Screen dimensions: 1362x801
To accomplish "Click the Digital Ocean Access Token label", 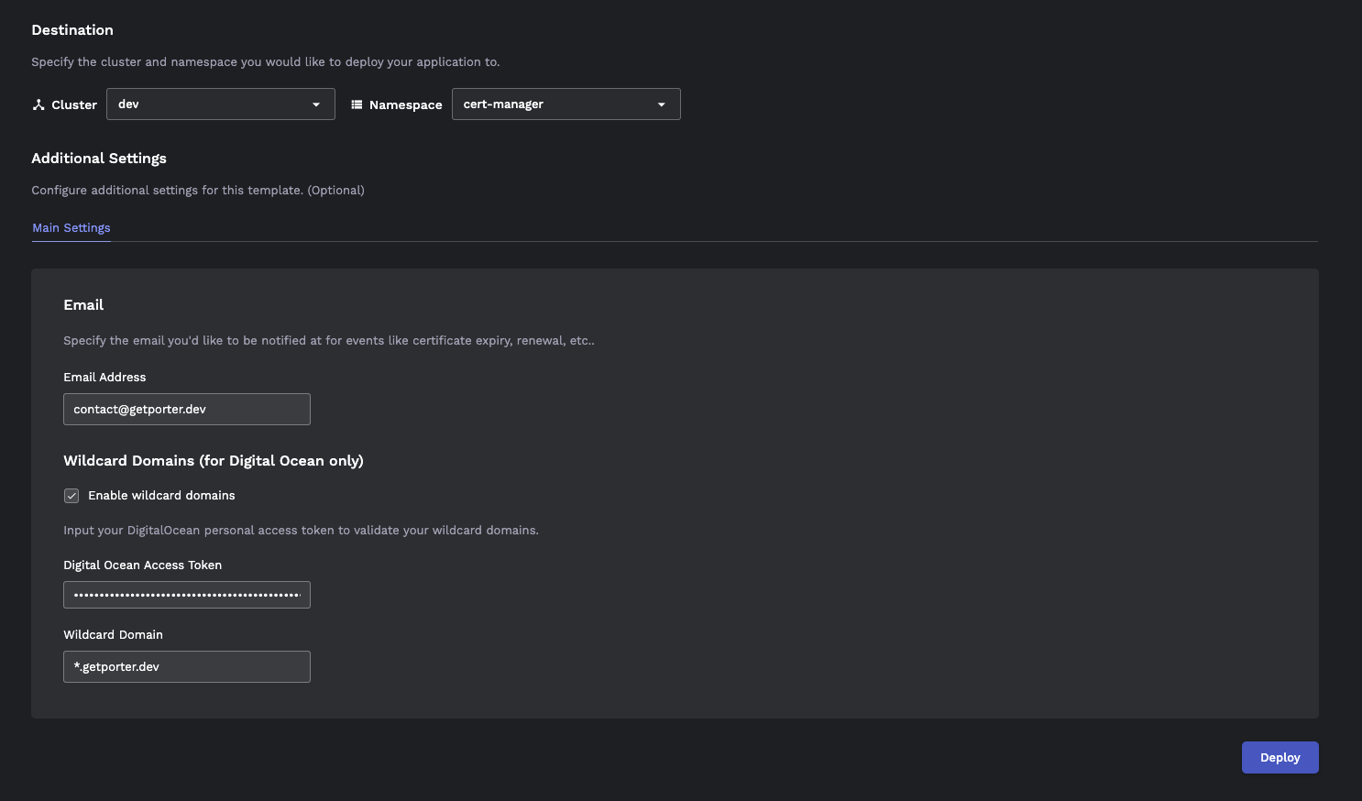I will coord(143,565).
